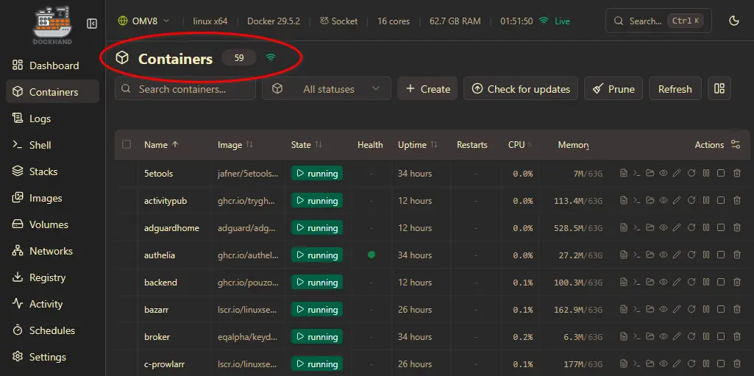Viewport: 754px width, 376px height.
Task: Toggle dark mode with the moon icon
Action: [x=734, y=21]
